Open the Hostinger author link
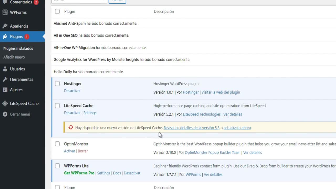Screen dimensions: 336x189 [191, 92]
